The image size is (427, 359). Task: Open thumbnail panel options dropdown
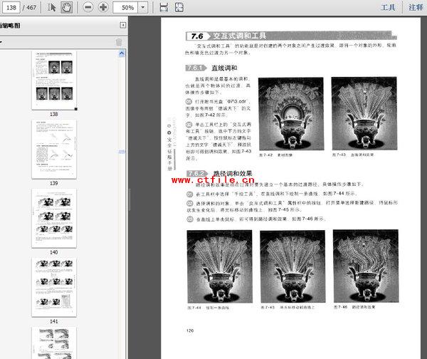[x=1, y=42]
